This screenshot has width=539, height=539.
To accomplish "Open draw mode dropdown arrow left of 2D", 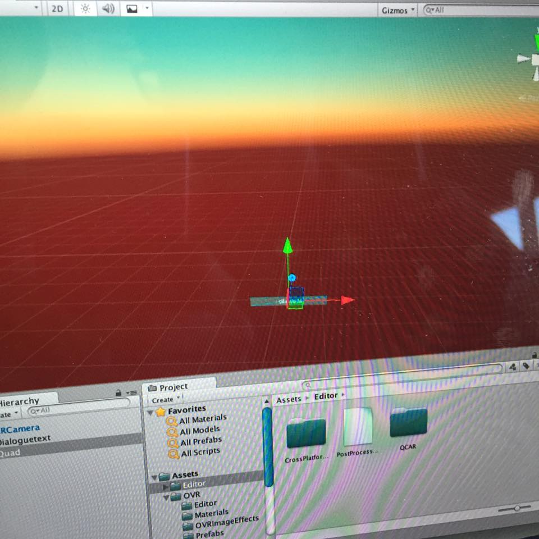I will 36,7.
